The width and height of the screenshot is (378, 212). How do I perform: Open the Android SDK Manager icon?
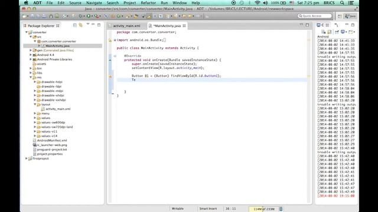point(51,16)
